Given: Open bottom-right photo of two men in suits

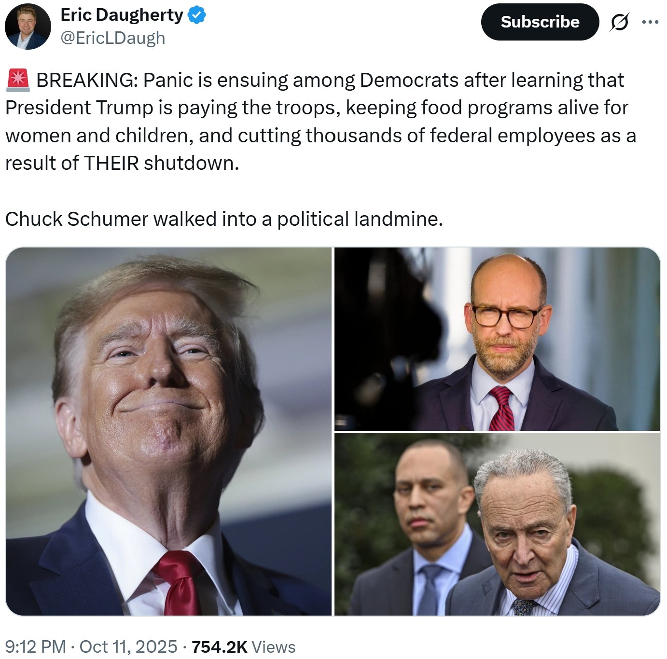Looking at the screenshot, I should [x=497, y=524].
